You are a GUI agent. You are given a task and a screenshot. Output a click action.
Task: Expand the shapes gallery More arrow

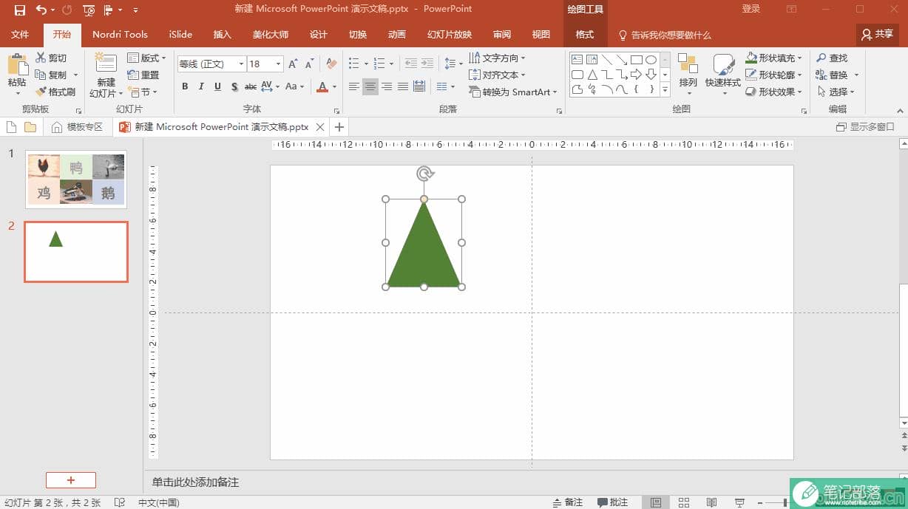[665, 90]
